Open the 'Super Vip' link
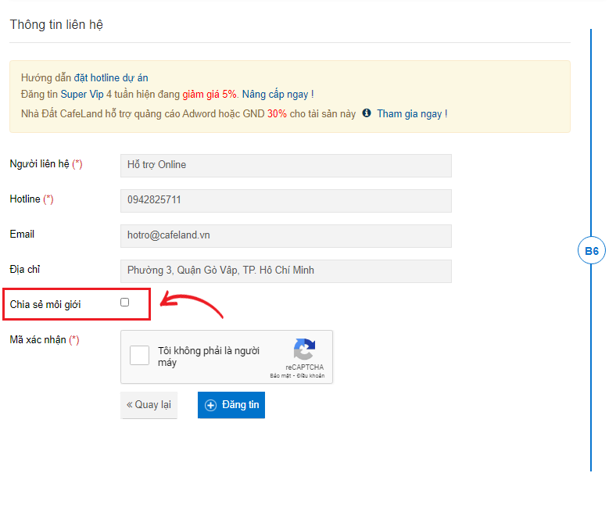616x516 pixels. (82, 95)
